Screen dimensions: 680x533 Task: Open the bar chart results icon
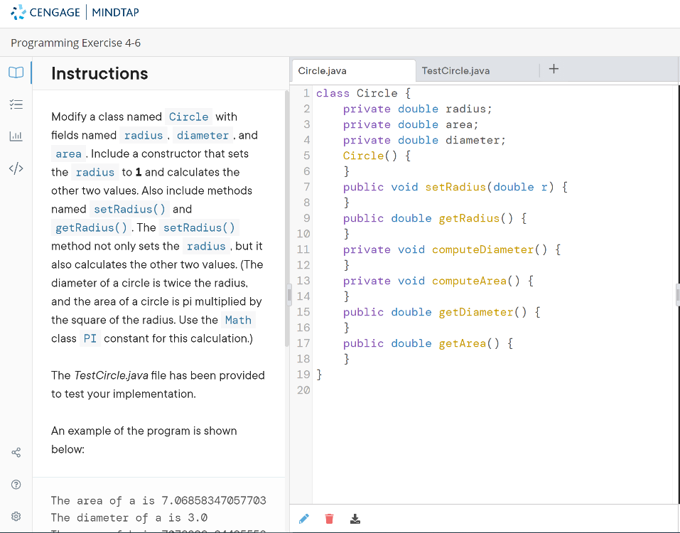[x=16, y=136]
